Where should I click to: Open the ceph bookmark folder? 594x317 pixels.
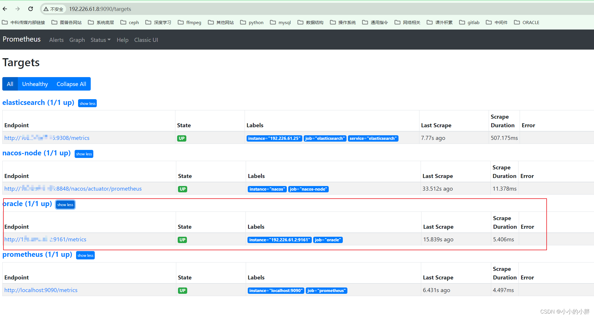[130, 22]
